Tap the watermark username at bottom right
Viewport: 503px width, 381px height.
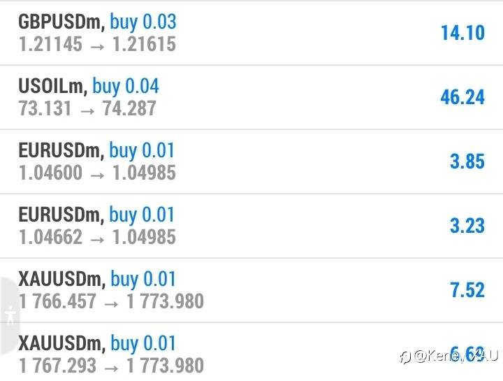click(454, 357)
